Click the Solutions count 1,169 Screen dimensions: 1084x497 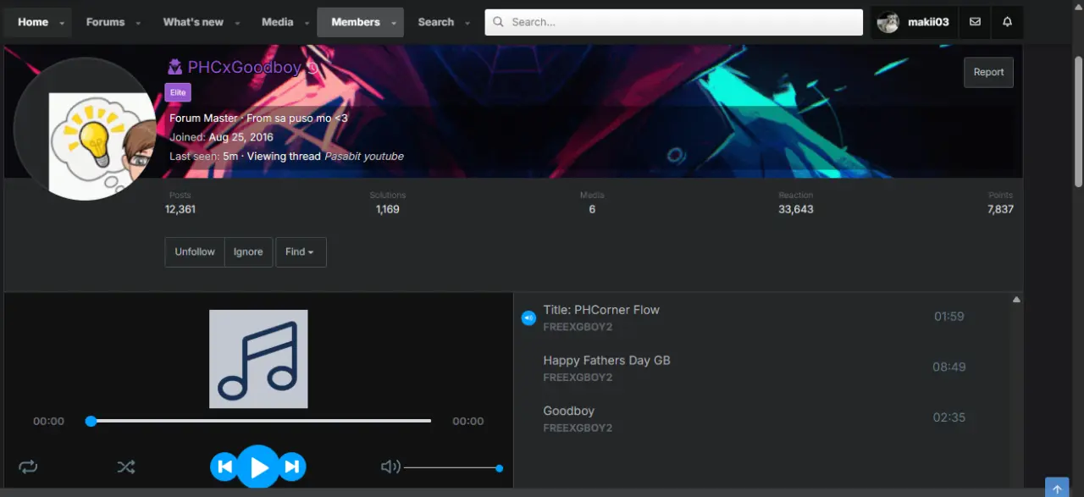(x=388, y=209)
